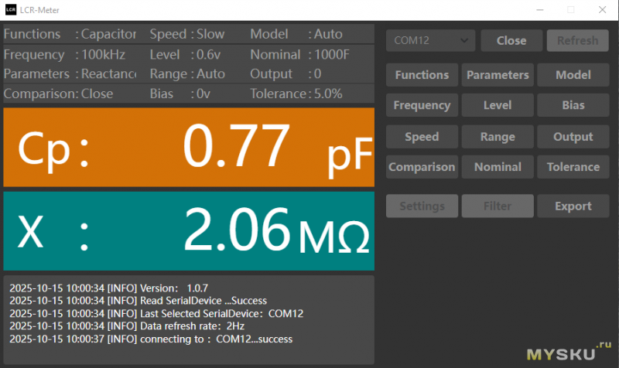Click the log line showing COM12 success
The image size is (619, 368).
click(x=151, y=339)
